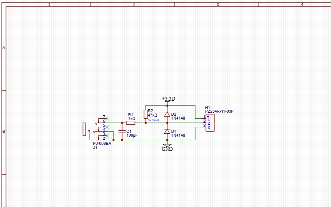Click the column "4" frame header

click(302, 4)
